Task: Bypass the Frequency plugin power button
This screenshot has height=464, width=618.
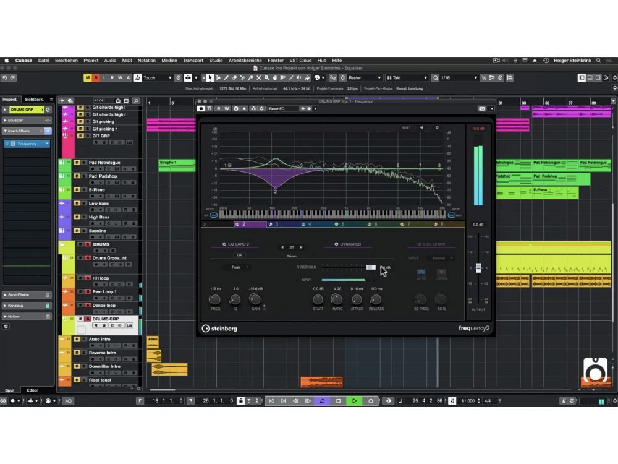Action: coord(201,108)
